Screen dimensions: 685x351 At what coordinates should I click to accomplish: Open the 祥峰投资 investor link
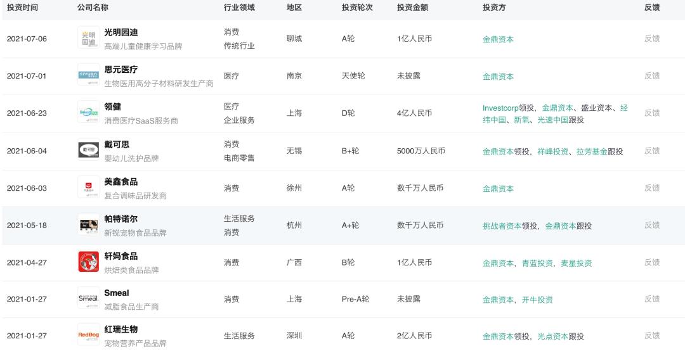553,151
